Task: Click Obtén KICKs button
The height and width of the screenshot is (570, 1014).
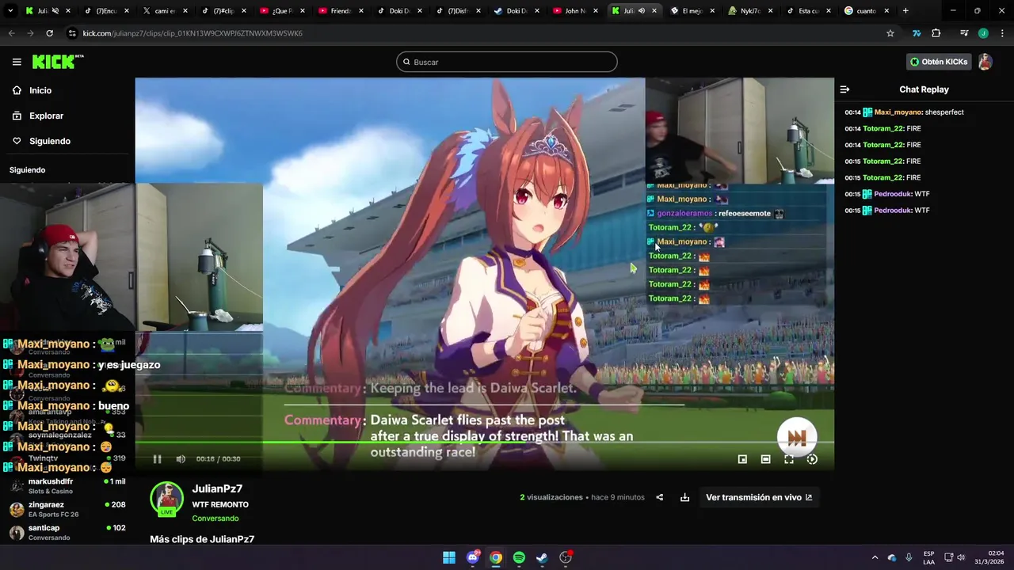Action: 939,62
